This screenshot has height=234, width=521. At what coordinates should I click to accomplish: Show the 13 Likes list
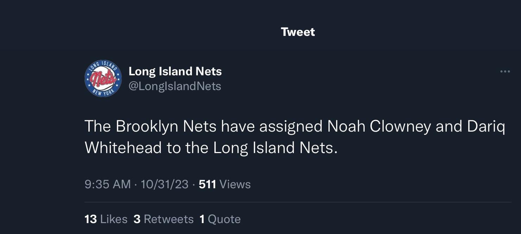click(x=106, y=219)
